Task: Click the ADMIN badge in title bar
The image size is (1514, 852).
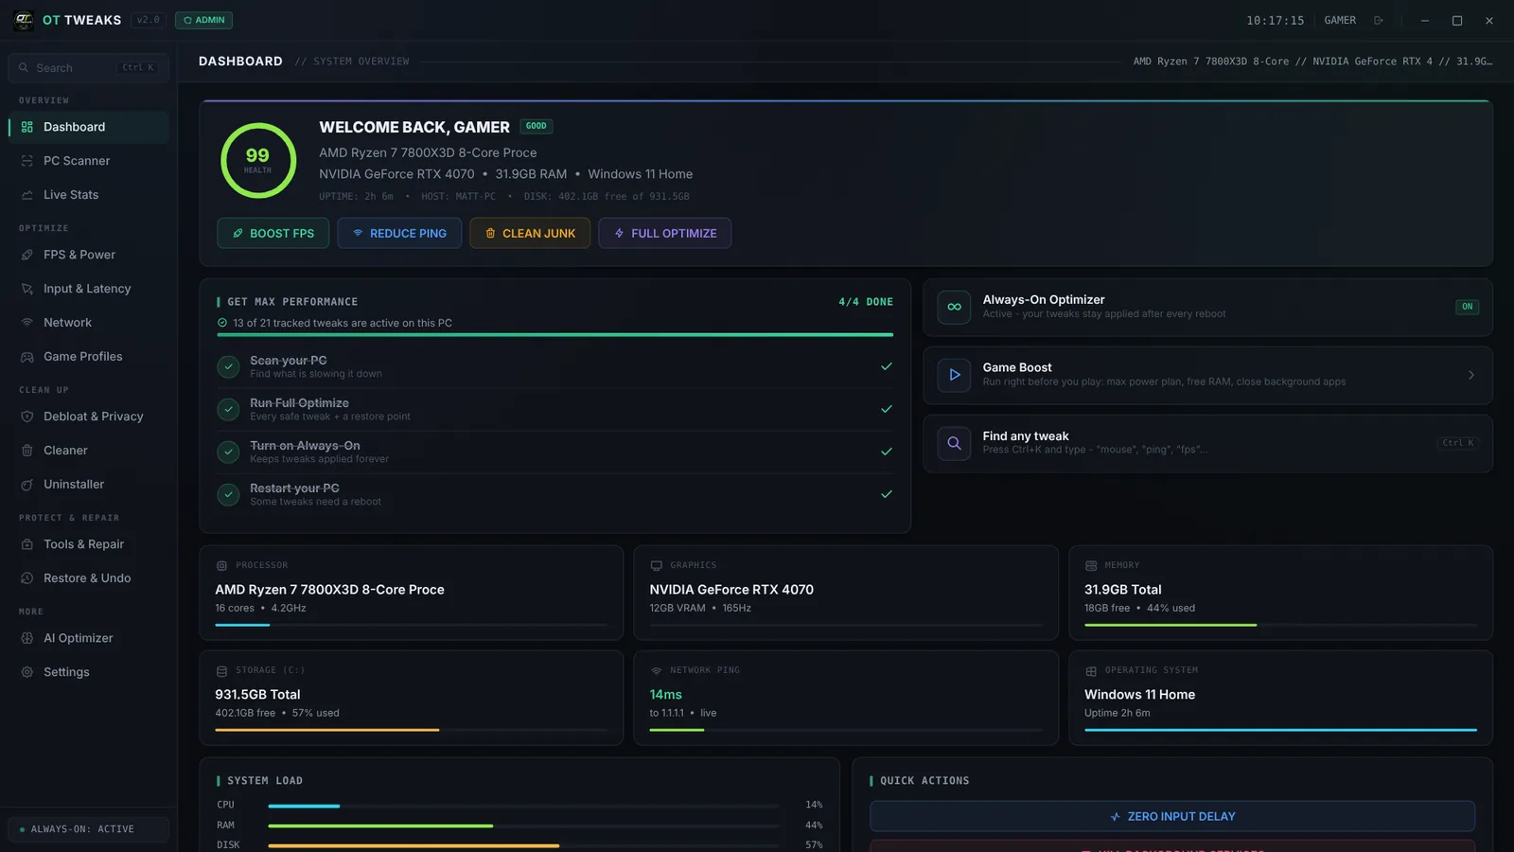Action: (x=203, y=20)
